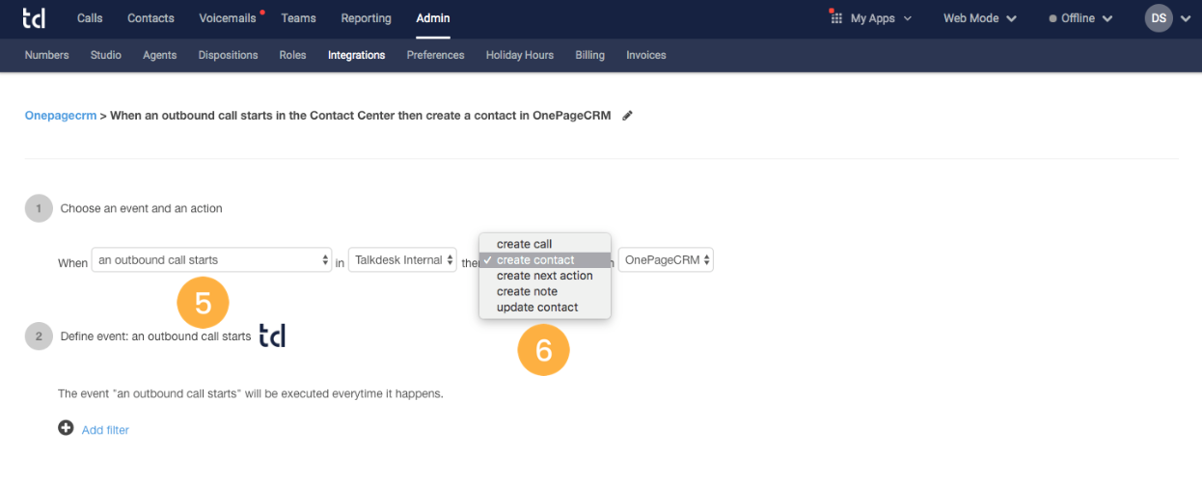Switch to the Reporting tab
Image resolution: width=1202 pixels, height=483 pixels.
pos(366,18)
